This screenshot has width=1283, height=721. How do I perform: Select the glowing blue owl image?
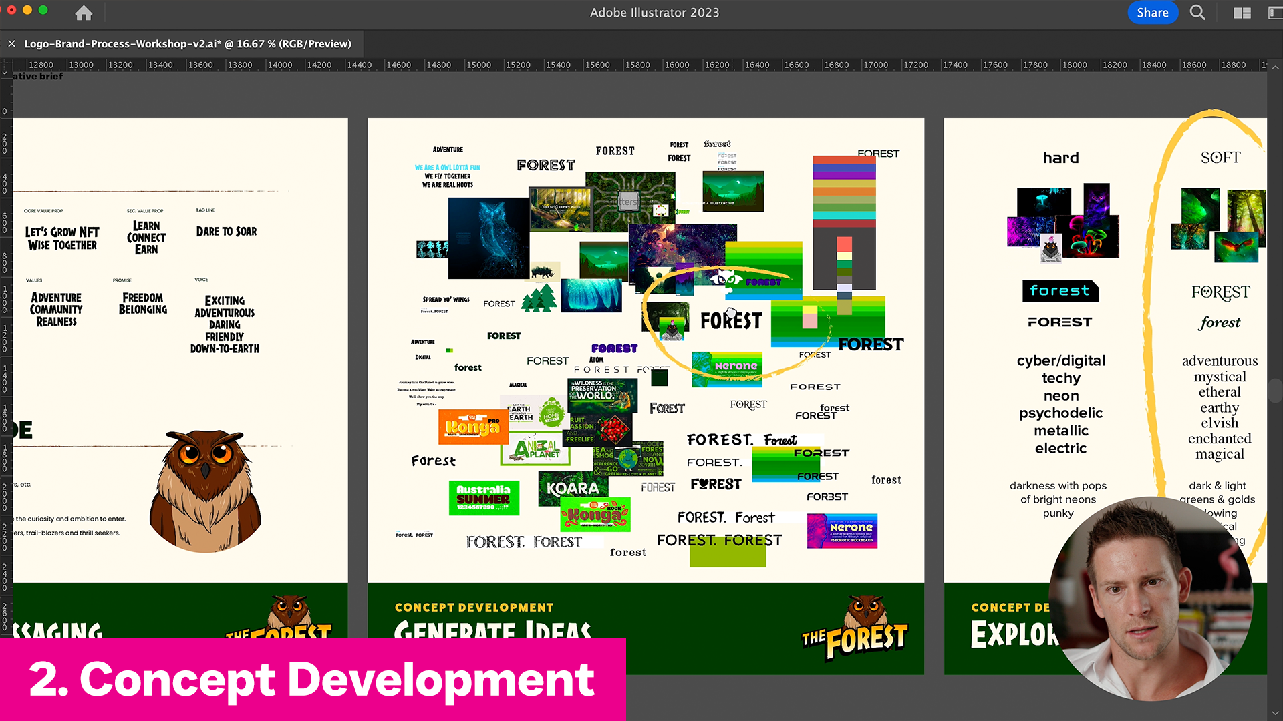(488, 238)
